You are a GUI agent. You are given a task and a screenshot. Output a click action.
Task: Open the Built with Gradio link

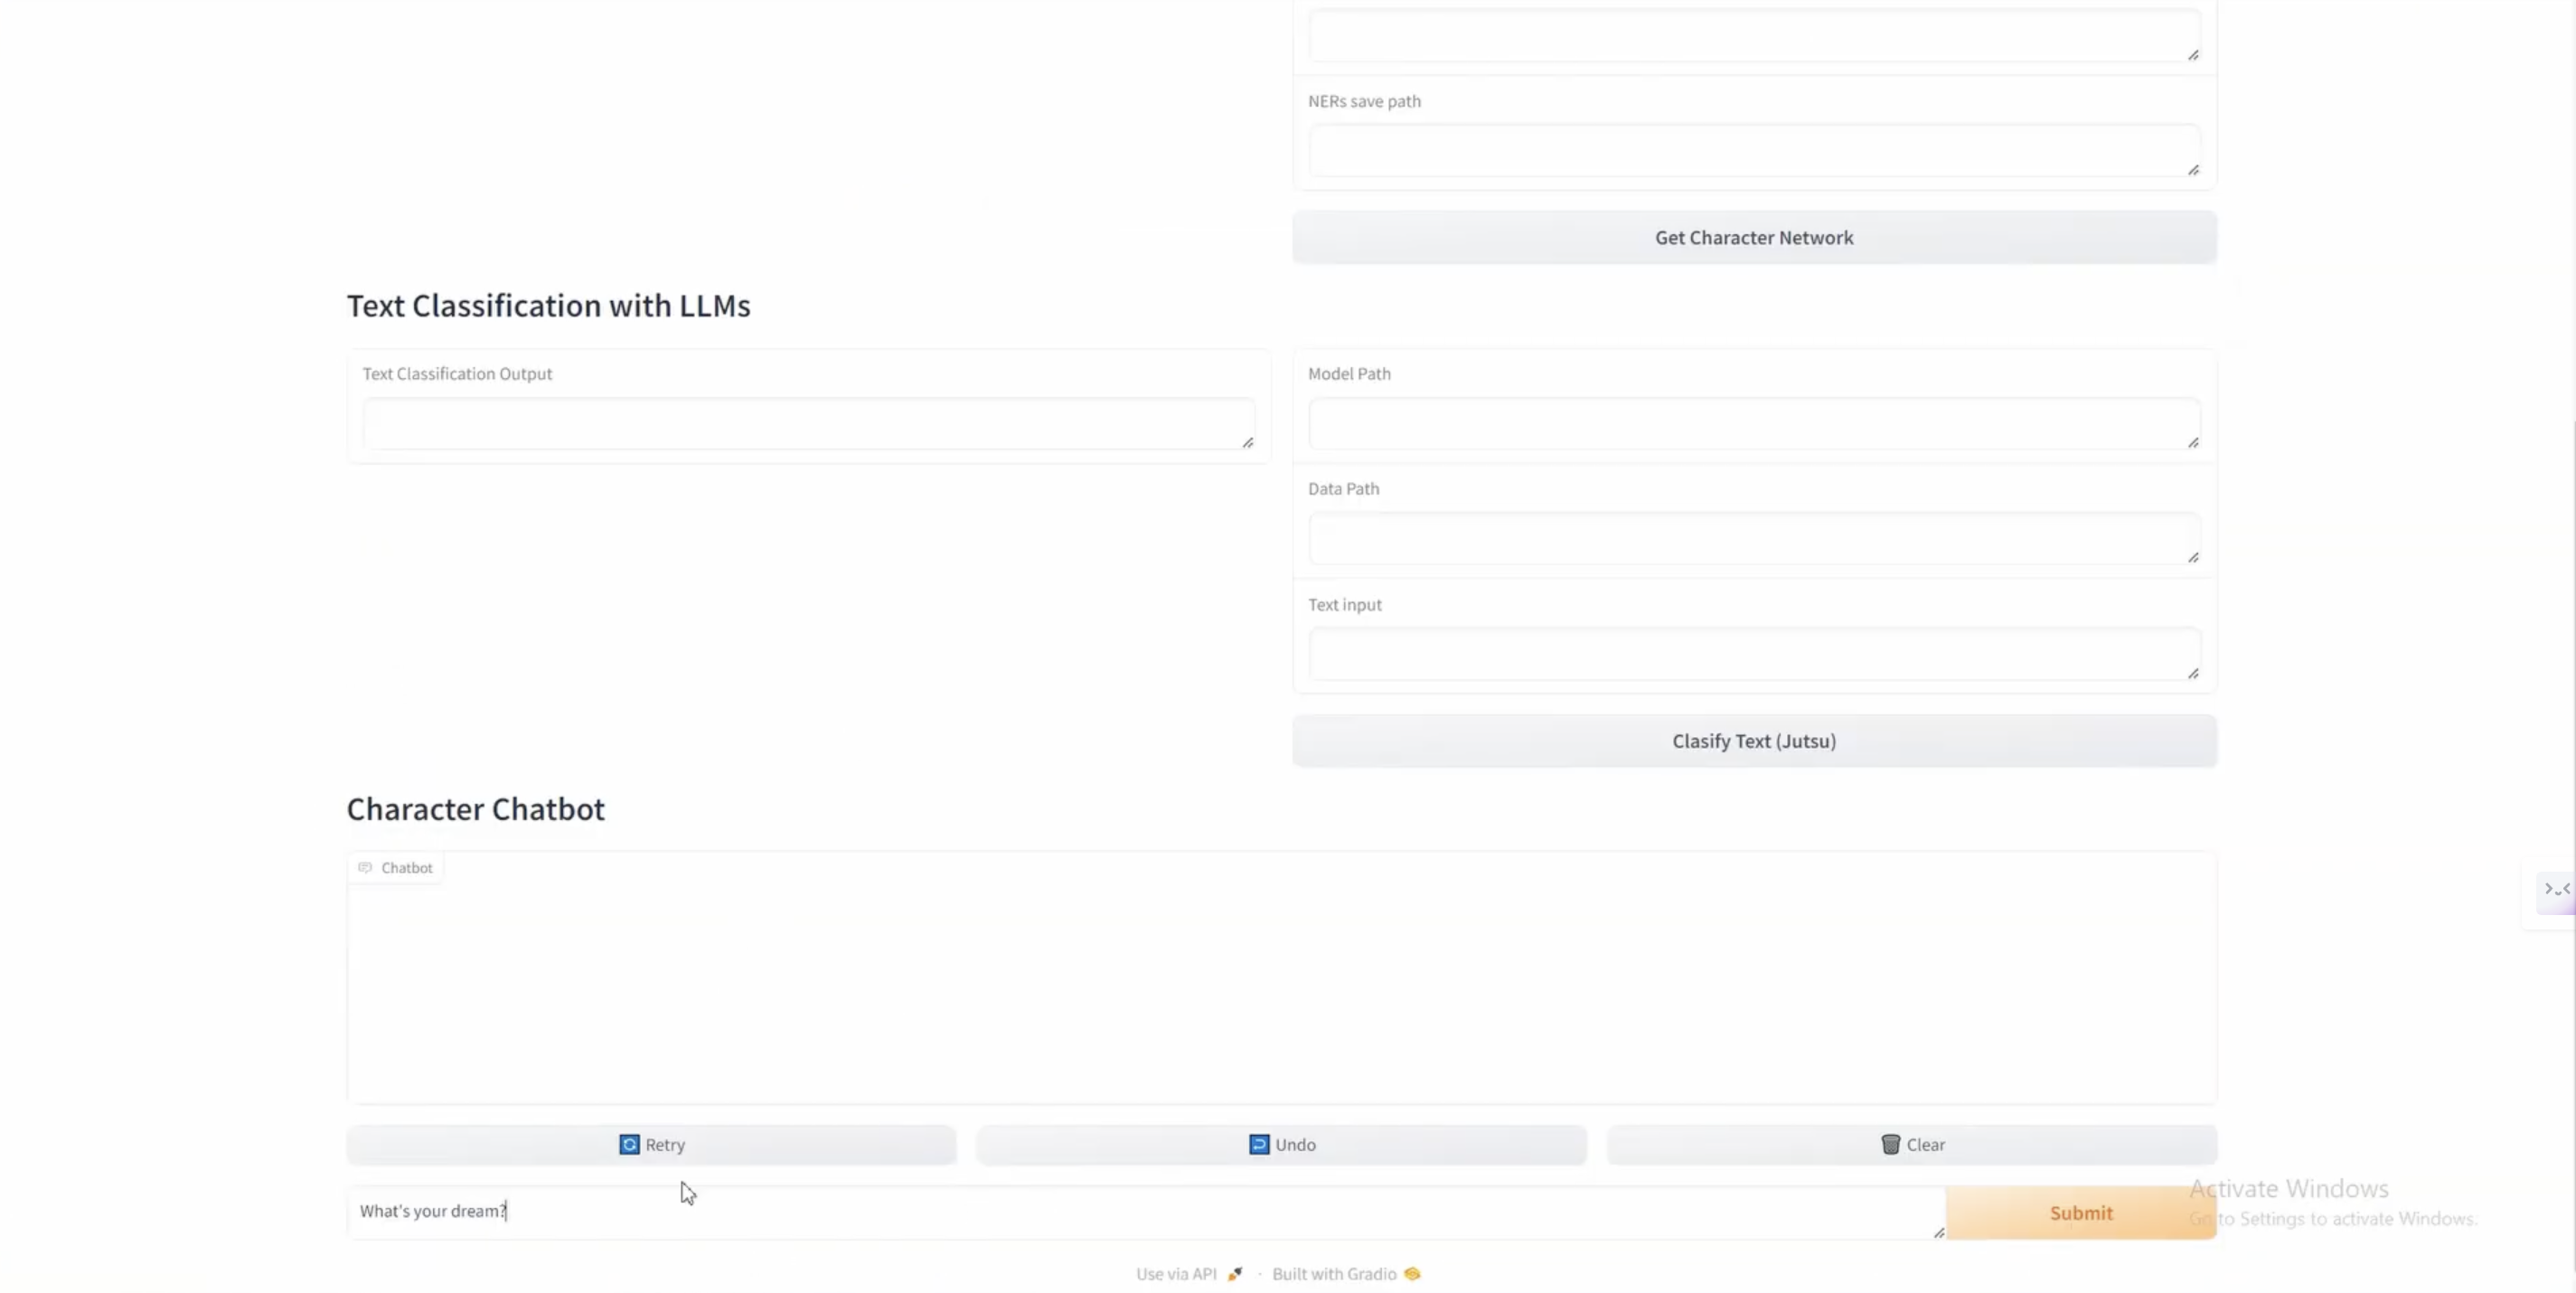coord(1334,1273)
